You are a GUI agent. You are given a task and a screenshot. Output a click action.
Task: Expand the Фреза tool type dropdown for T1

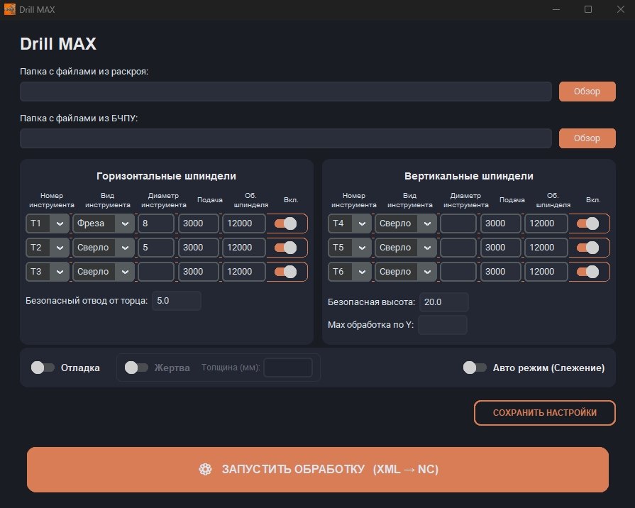104,223
